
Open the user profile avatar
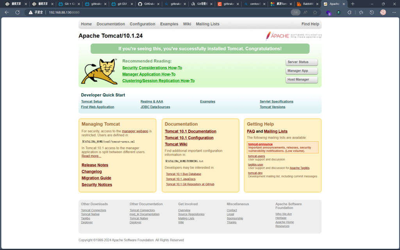[x=383, y=12]
